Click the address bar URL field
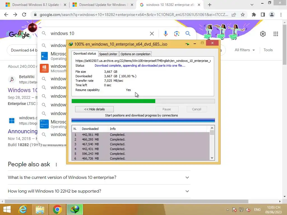The height and width of the screenshot is (215, 287). point(134,15)
